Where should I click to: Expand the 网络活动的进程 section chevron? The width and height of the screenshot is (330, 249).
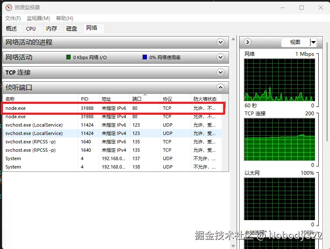pos(220,42)
